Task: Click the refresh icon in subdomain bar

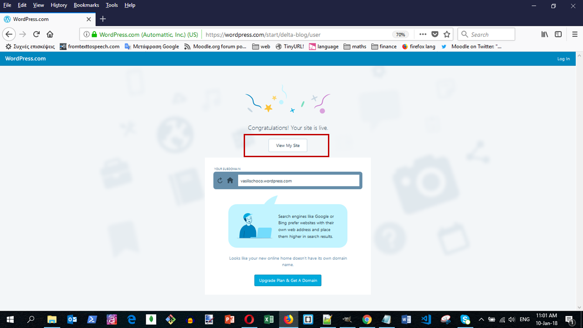Action: point(220,180)
